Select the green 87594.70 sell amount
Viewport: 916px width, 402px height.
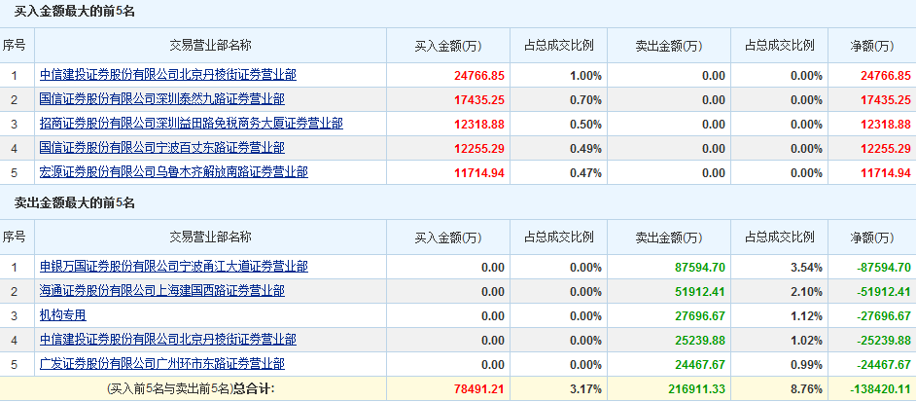point(700,268)
